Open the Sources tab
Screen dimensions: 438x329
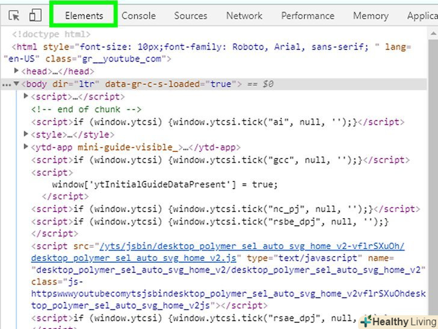[191, 16]
